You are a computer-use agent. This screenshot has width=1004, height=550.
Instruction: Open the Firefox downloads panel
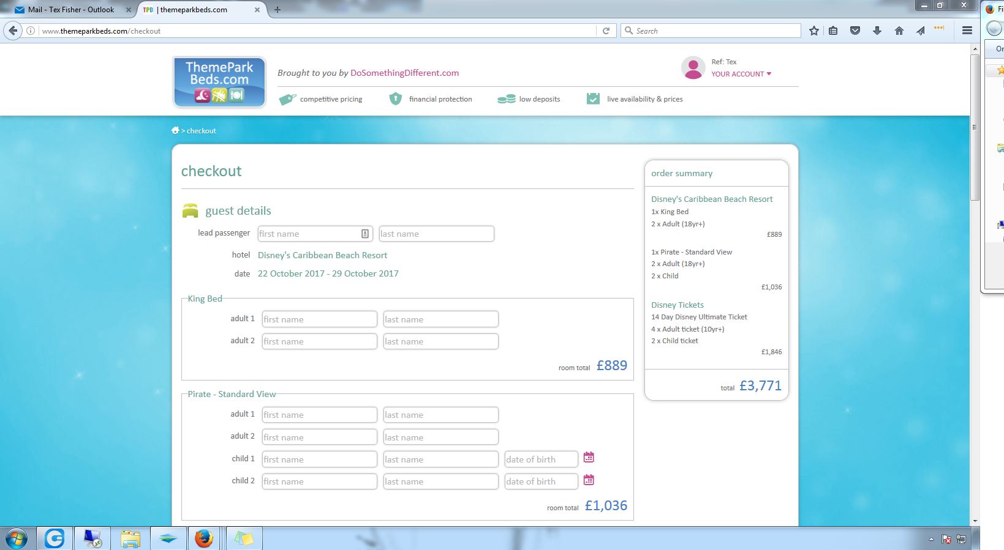click(877, 31)
